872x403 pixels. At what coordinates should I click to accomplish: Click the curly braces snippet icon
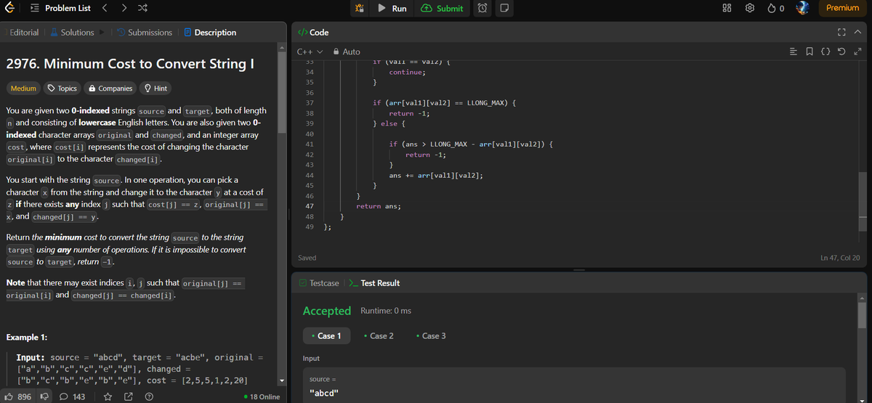pos(827,52)
